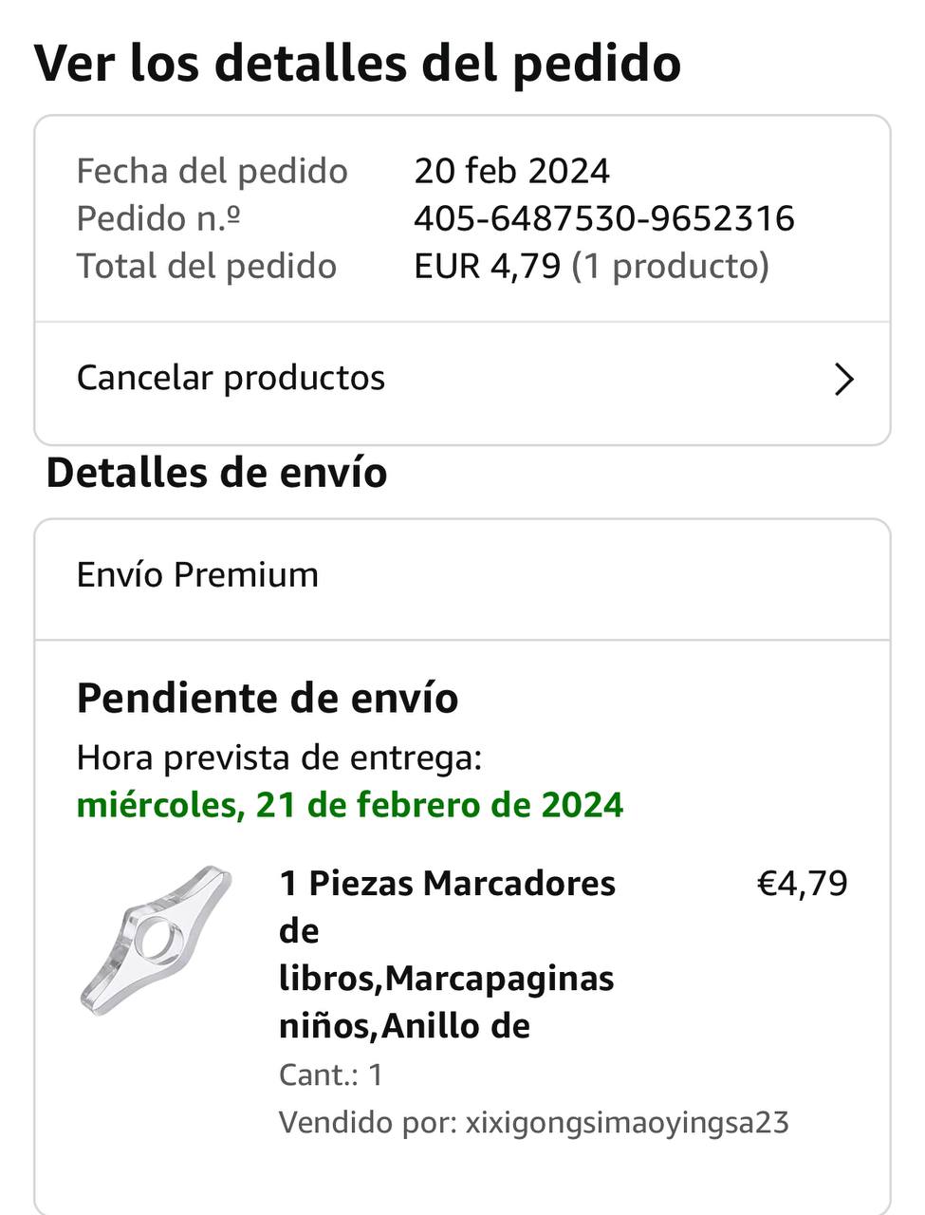Open the bookmark ring product thumbnail
The width and height of the screenshot is (925, 1215).
coord(157,940)
